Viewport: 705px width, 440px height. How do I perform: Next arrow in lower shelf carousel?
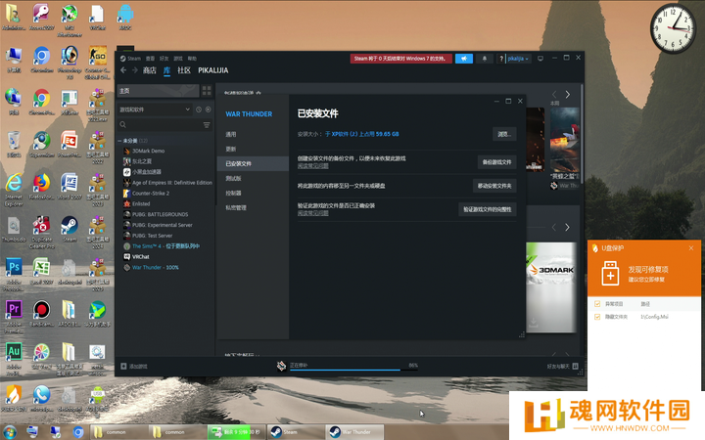point(567,228)
